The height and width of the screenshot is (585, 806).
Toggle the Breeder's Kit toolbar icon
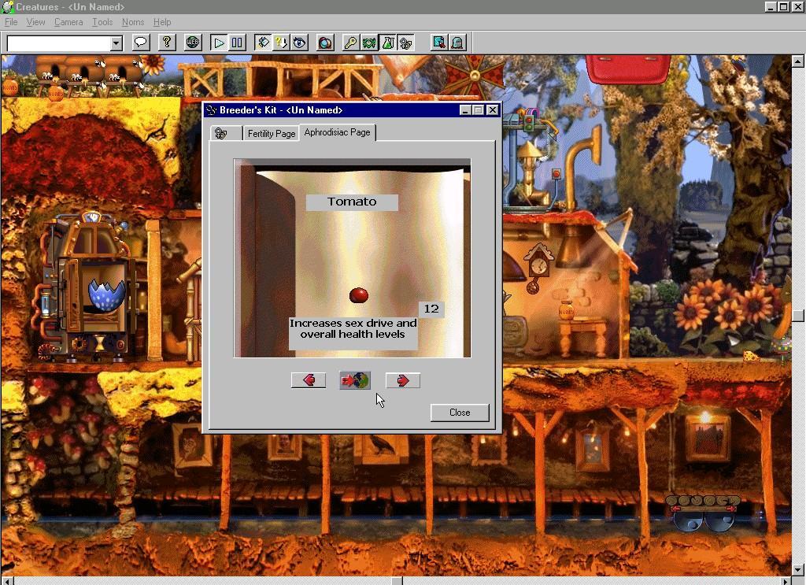405,43
